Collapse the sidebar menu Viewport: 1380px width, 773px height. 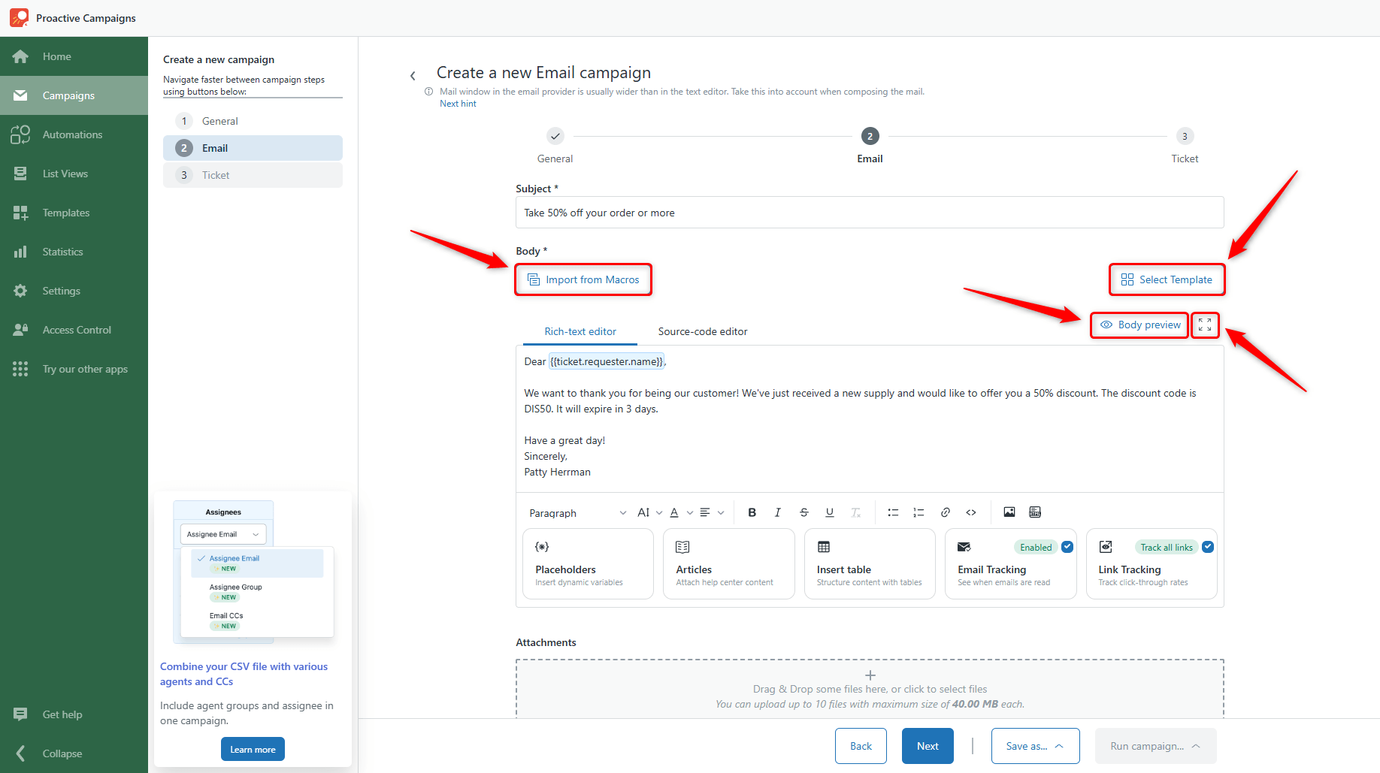pyautogui.click(x=74, y=753)
